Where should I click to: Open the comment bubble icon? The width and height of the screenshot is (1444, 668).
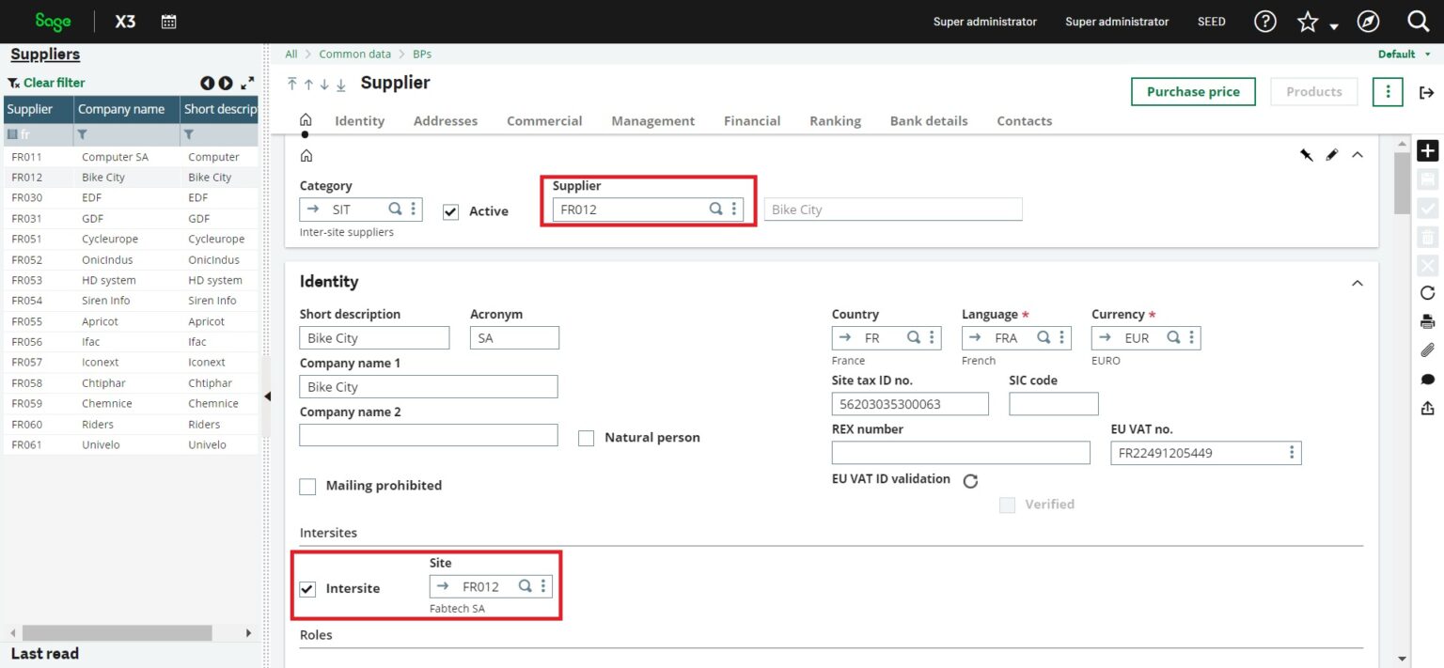(x=1427, y=380)
